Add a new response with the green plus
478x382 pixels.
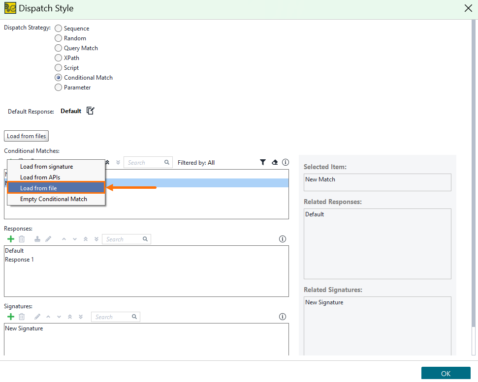[x=11, y=239]
